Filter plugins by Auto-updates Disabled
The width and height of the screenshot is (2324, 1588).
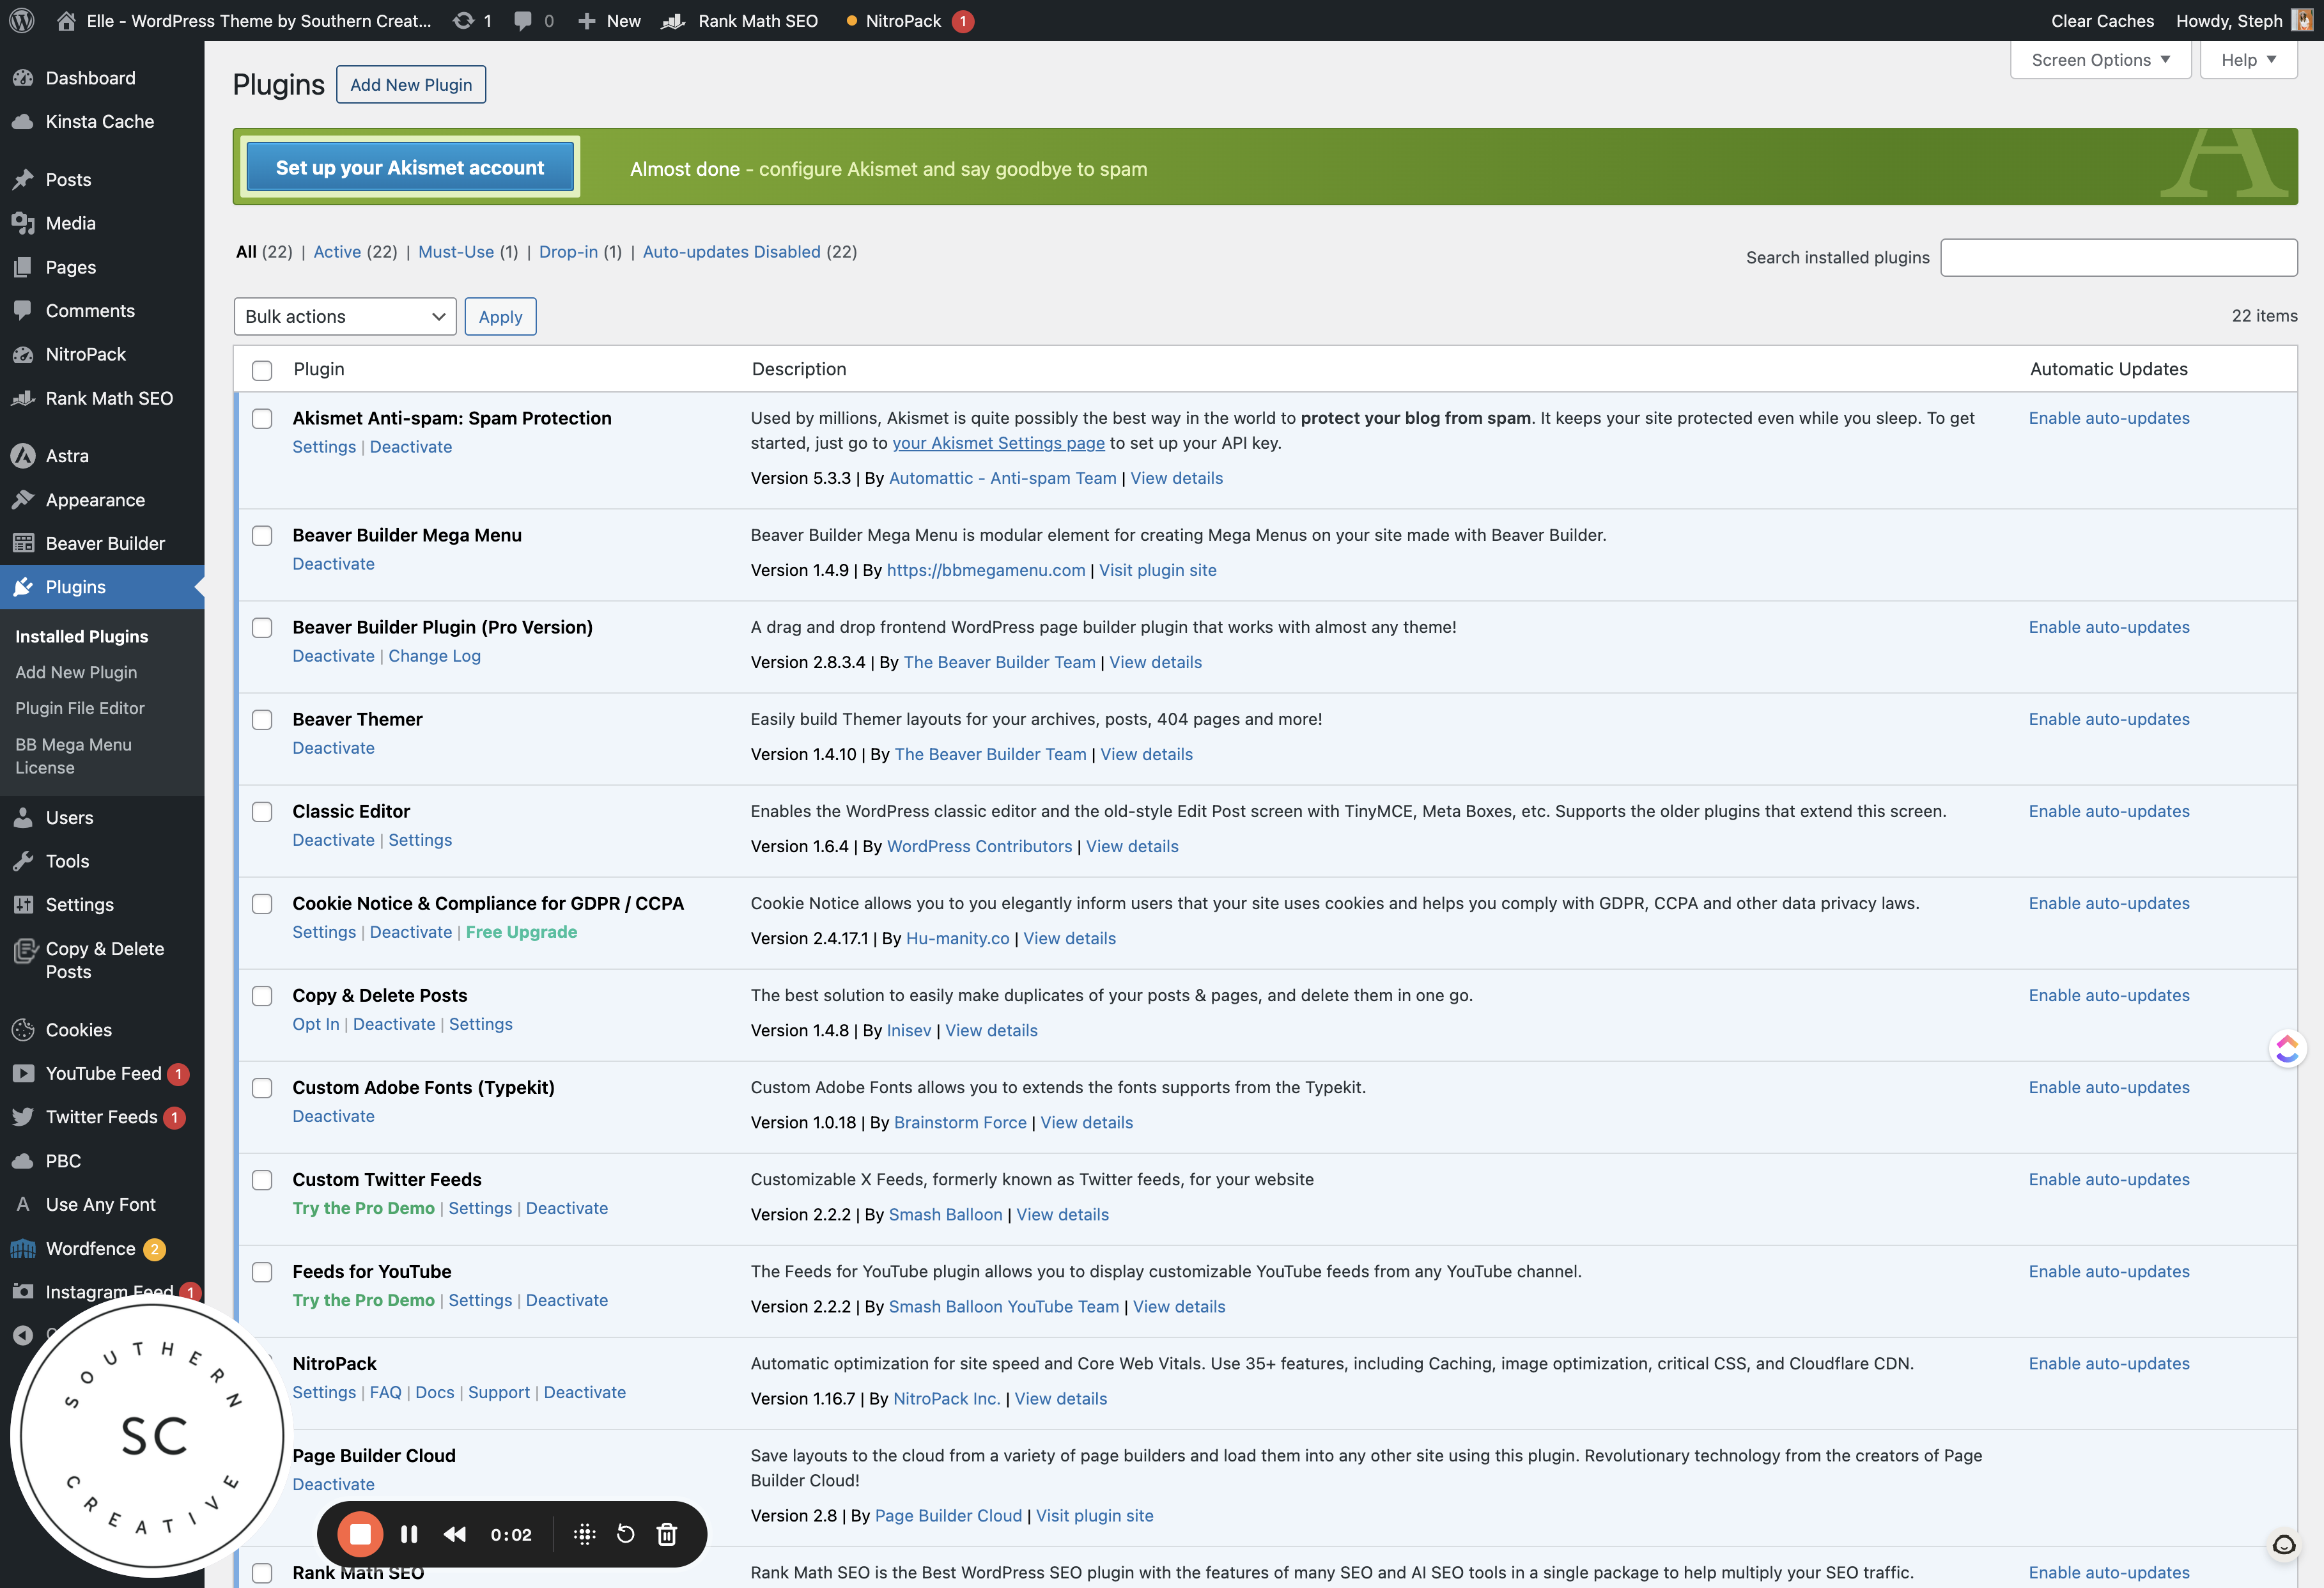click(x=731, y=252)
